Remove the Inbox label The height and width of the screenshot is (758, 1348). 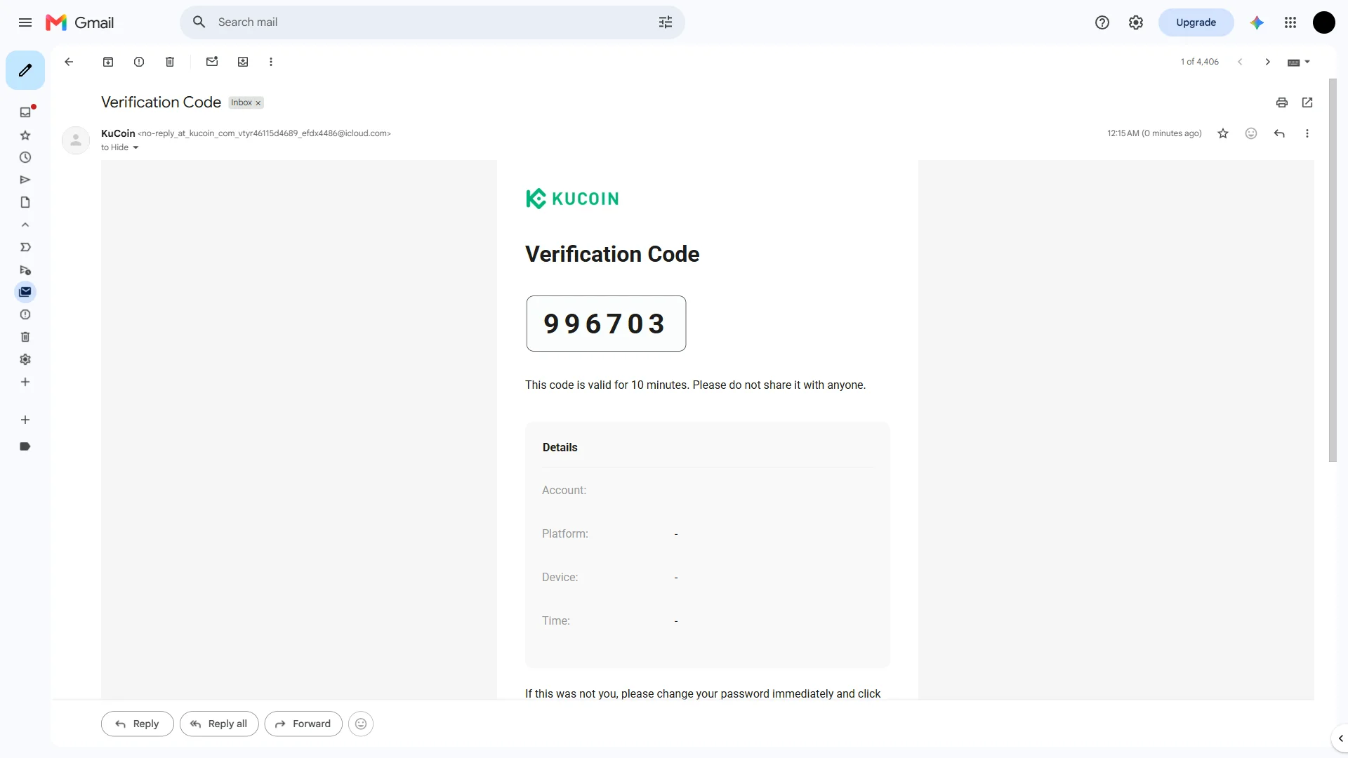coord(258,103)
